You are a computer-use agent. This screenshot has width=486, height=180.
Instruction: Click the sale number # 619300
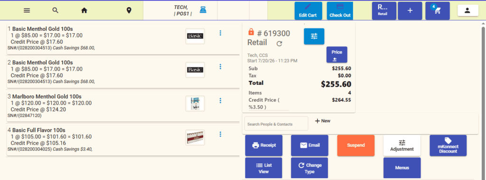pos(273,33)
